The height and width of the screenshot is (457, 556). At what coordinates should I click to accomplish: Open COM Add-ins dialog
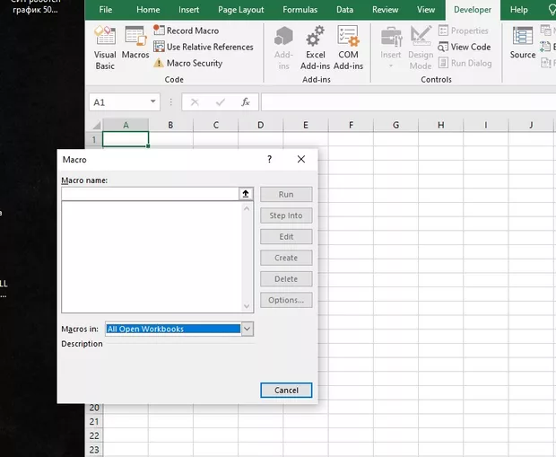349,47
